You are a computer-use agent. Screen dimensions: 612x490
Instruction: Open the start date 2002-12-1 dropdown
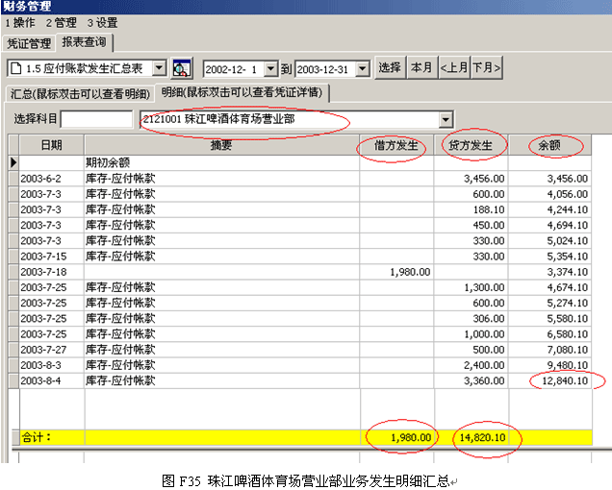[x=270, y=68]
